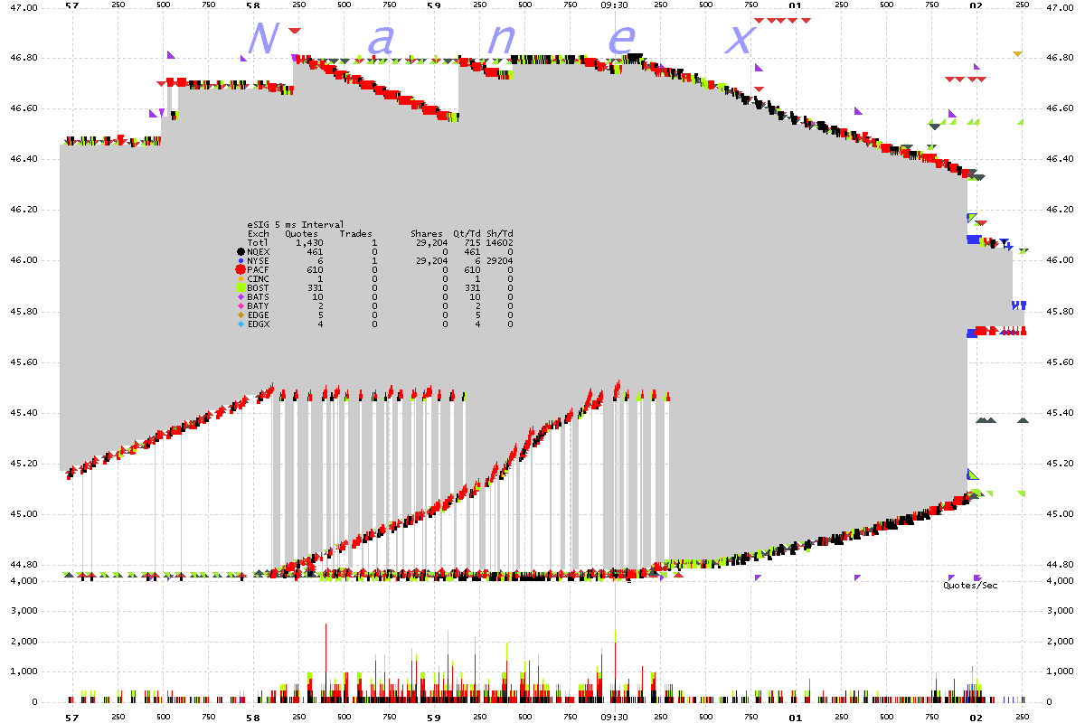
Task: Click the pink BATY legend diamond
Action: (241, 305)
